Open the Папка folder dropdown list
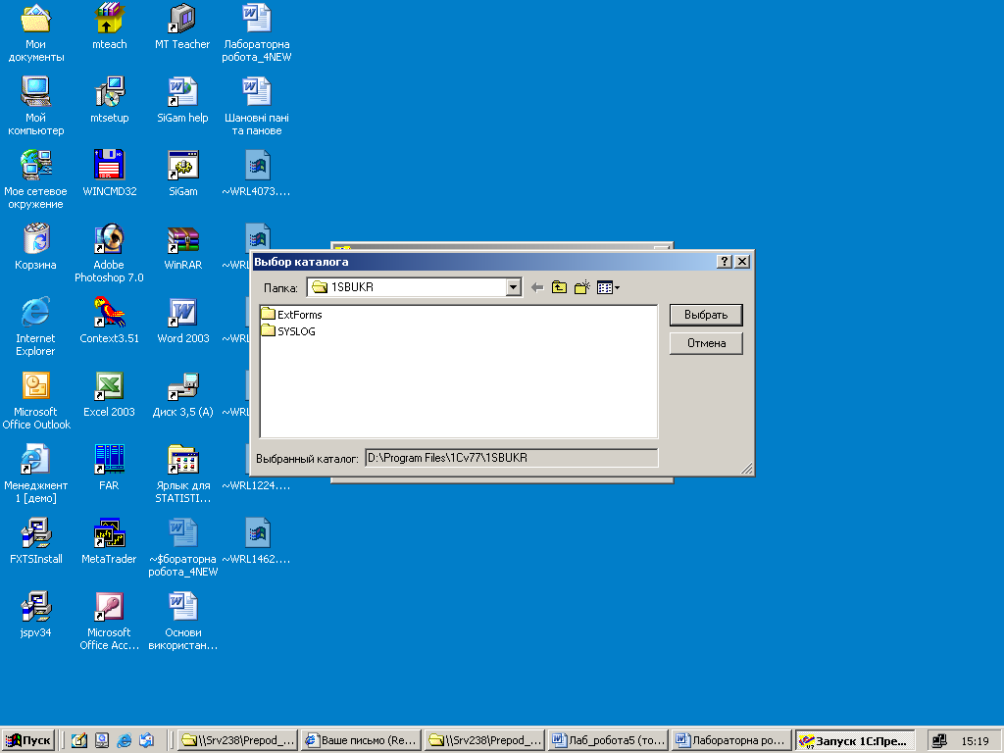Viewport: 1004px width, 753px height. (x=513, y=287)
